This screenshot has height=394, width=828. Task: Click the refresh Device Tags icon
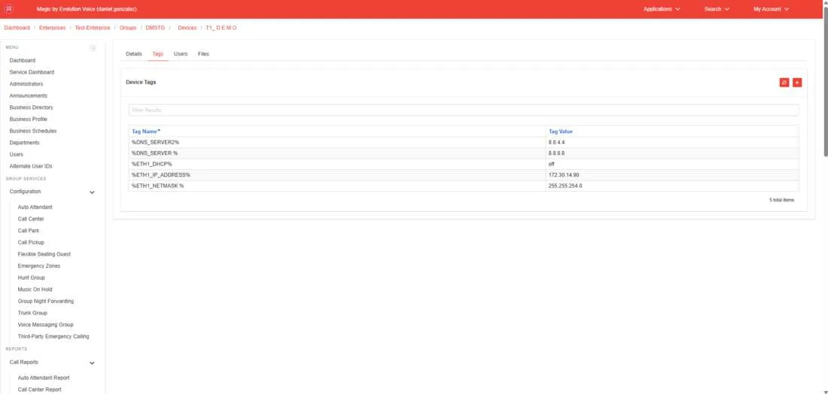pyautogui.click(x=784, y=82)
